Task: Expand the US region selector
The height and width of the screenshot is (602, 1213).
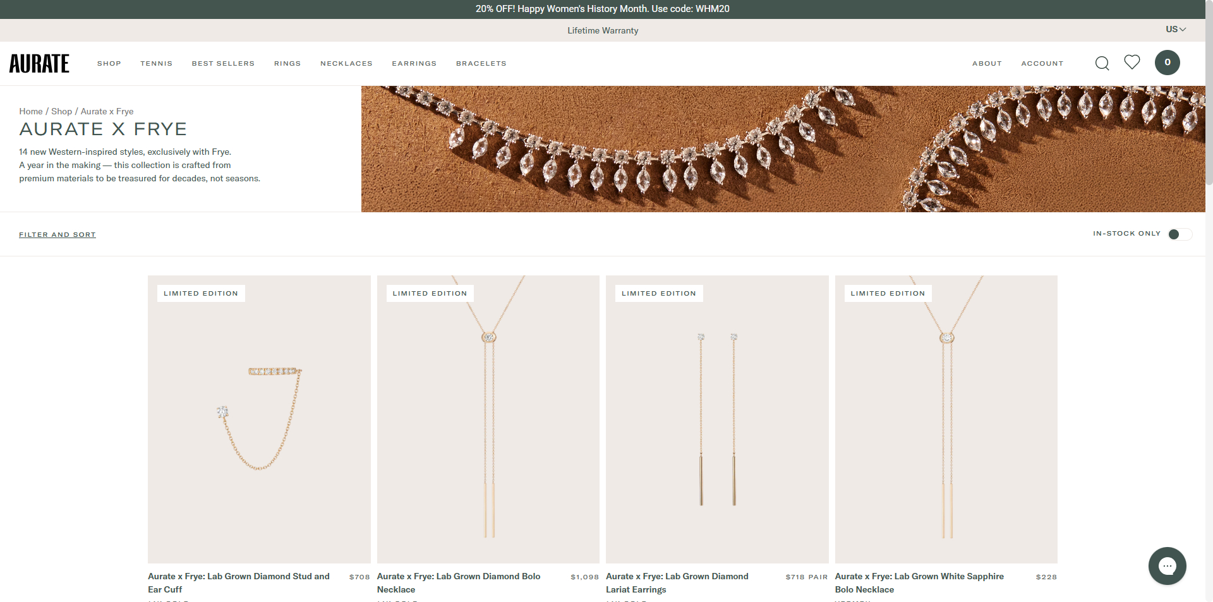Action: pyautogui.click(x=1175, y=29)
